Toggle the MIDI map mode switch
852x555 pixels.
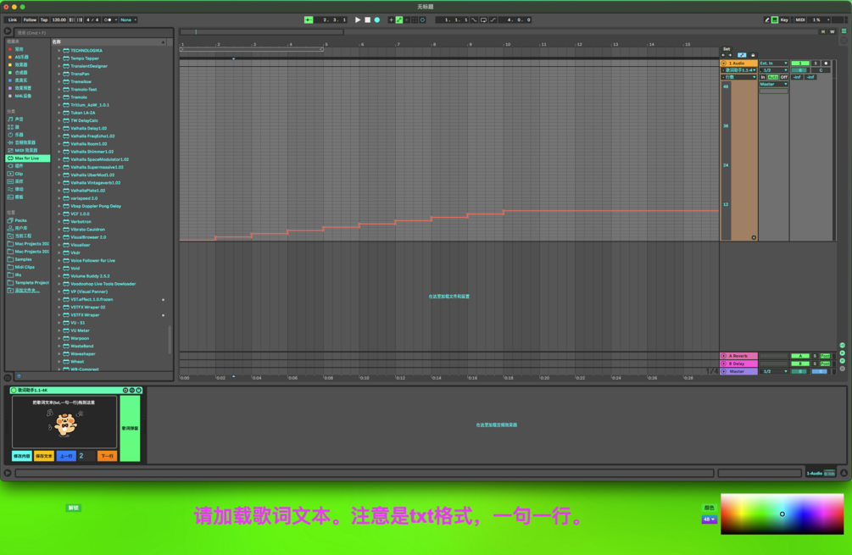click(799, 19)
